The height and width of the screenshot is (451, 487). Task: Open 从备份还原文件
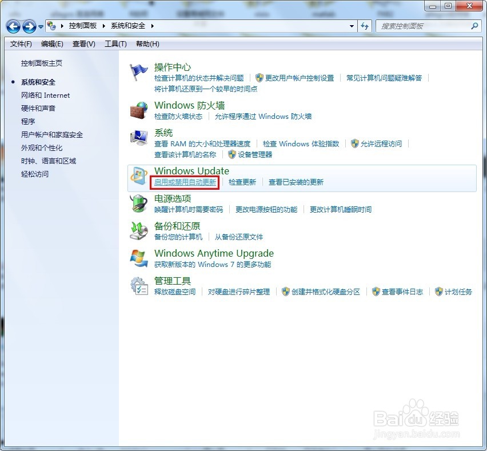[239, 237]
